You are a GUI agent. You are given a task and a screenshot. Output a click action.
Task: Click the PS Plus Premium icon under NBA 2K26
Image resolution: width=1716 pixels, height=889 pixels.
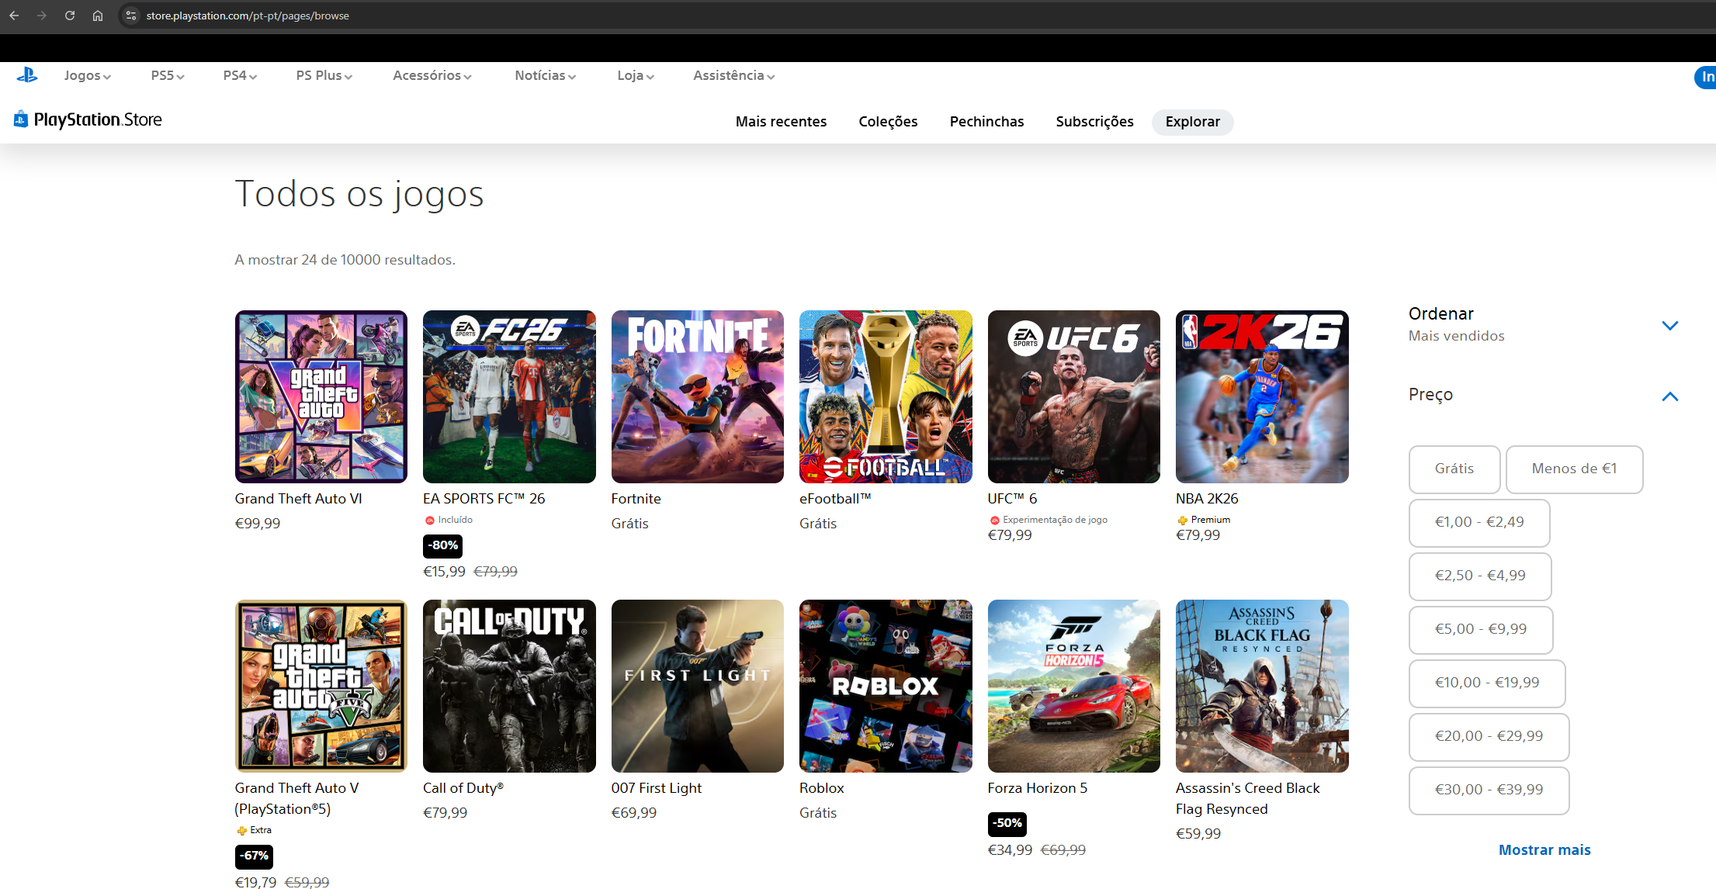[x=1182, y=521]
